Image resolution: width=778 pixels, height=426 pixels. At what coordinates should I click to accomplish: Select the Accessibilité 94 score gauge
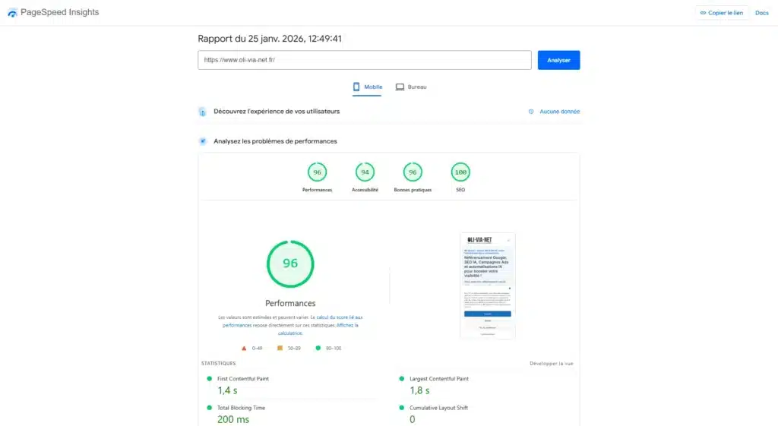tap(365, 172)
